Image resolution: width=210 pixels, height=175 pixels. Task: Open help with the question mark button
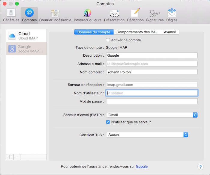[200, 167]
